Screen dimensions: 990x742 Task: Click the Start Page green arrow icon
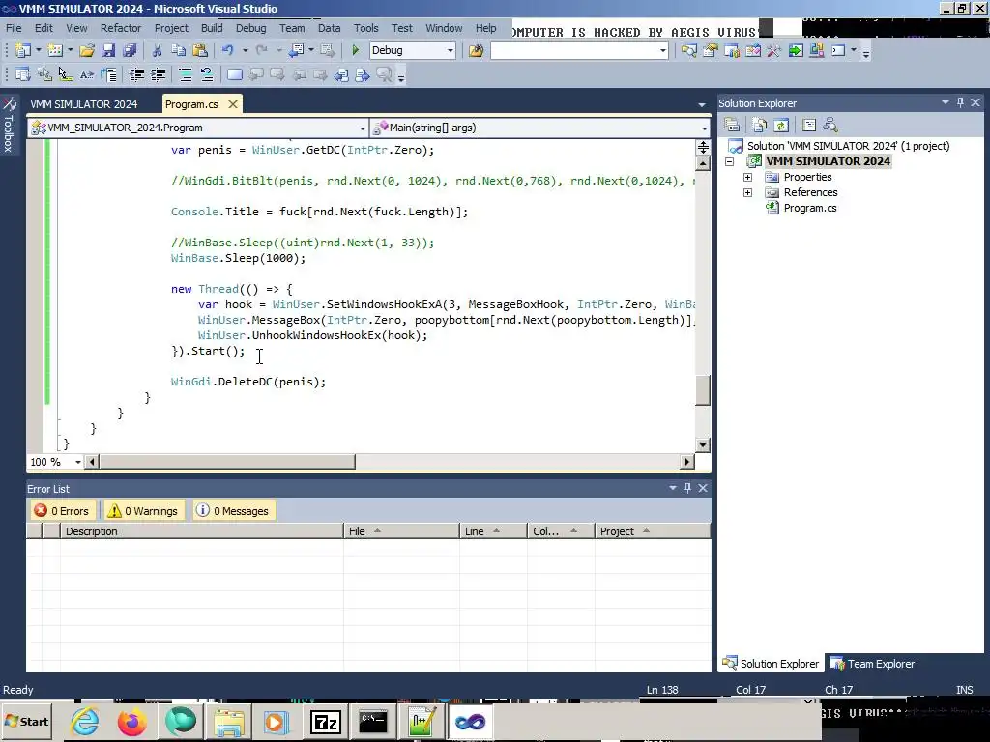tap(796, 50)
